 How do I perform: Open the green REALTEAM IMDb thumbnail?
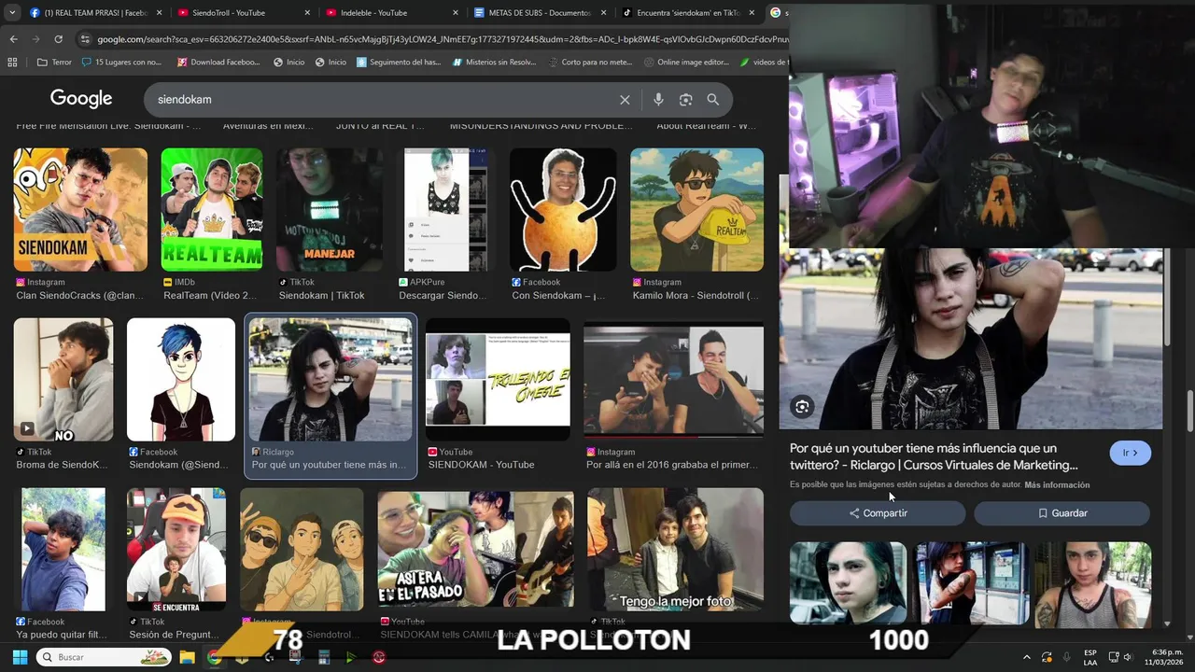212,209
